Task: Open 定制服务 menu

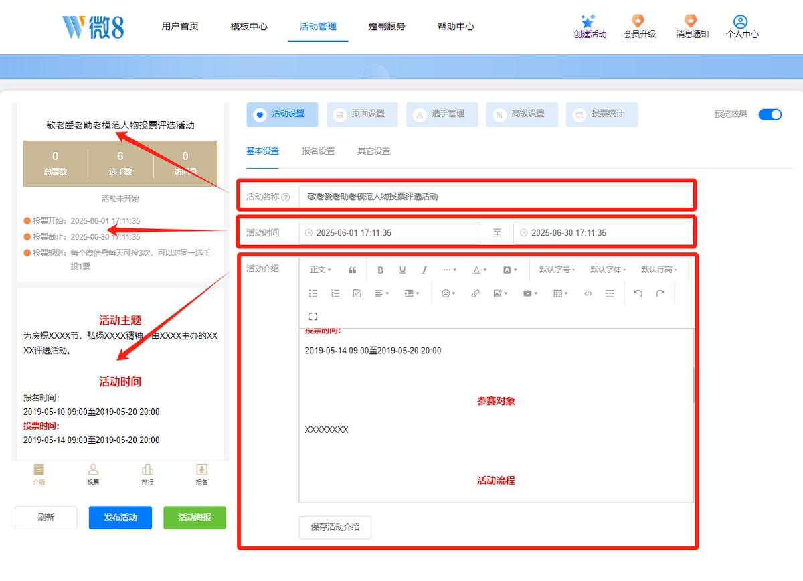Action: (387, 27)
